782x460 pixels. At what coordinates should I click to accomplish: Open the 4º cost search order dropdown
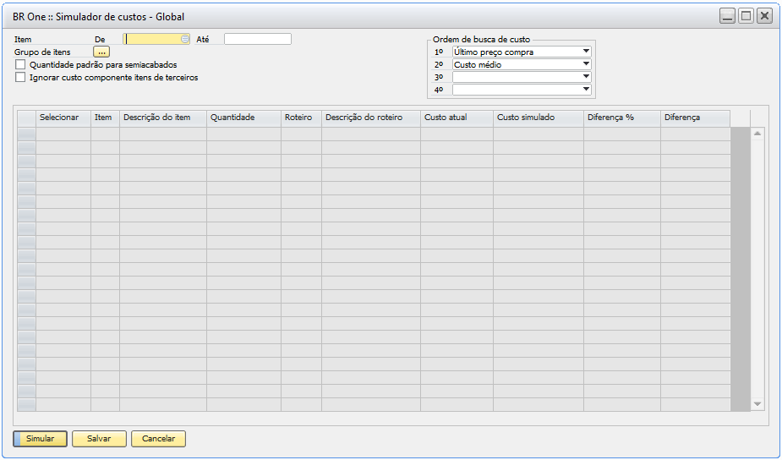click(x=586, y=90)
